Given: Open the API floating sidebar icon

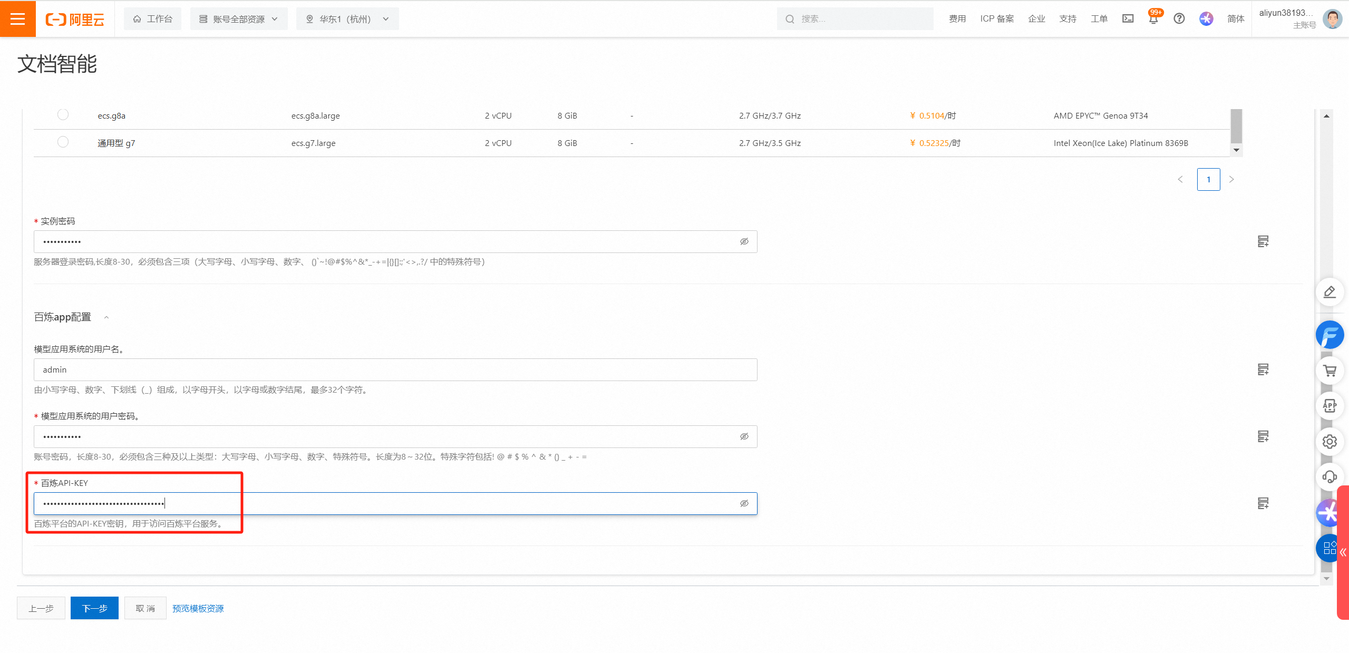Looking at the screenshot, I should pos(1329,406).
